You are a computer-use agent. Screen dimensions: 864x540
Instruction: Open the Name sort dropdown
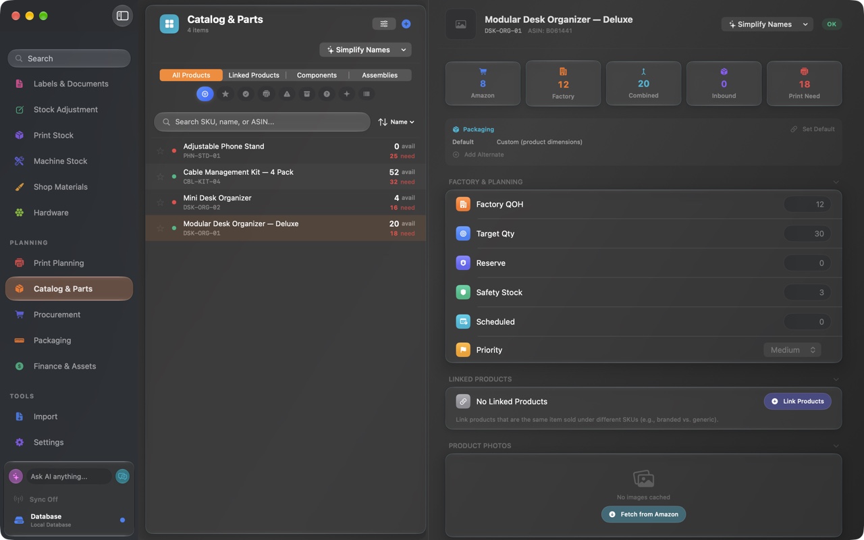tap(396, 122)
